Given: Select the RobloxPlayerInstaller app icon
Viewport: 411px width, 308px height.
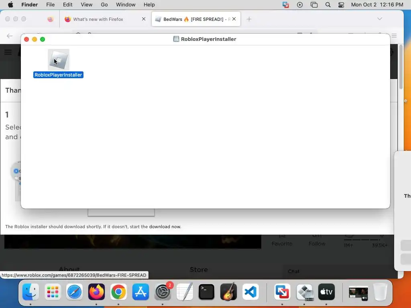Looking at the screenshot, I should pos(59,60).
